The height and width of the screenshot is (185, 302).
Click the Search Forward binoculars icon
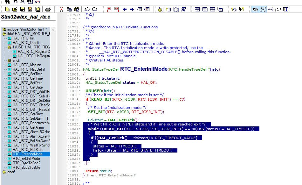(22, 2)
